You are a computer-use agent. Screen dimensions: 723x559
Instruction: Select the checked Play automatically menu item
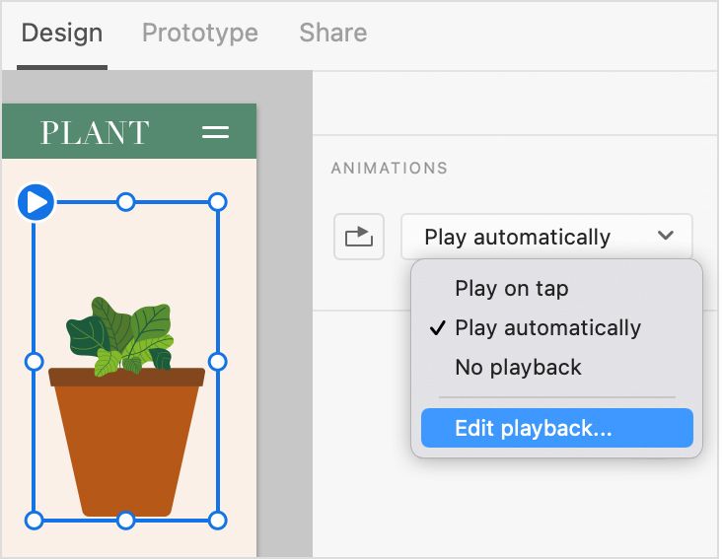[547, 328]
